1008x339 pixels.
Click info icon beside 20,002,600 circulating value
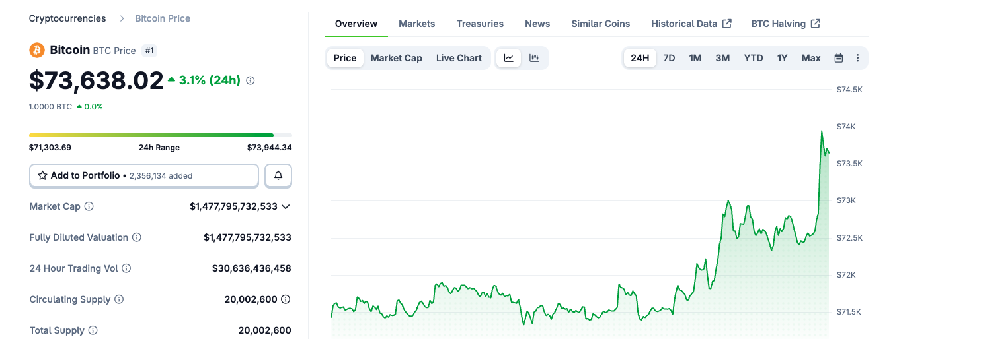[286, 299]
